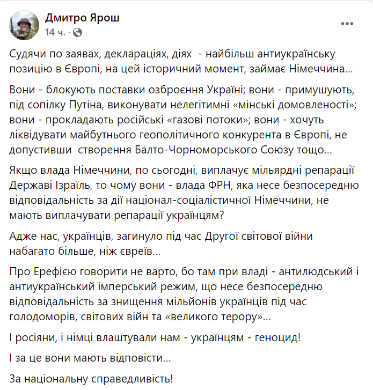Click the public globe privacy icon
Viewport: 373px width, 390px height.
pyautogui.click(x=78, y=32)
